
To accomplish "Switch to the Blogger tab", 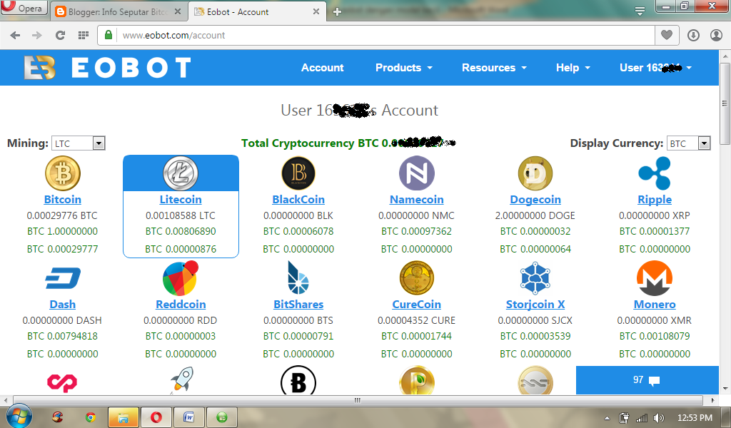I will (118, 11).
